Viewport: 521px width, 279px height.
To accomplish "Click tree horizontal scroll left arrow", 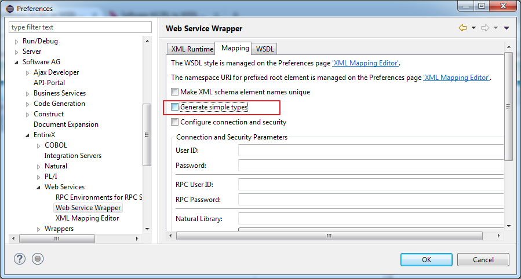I will click(13, 238).
